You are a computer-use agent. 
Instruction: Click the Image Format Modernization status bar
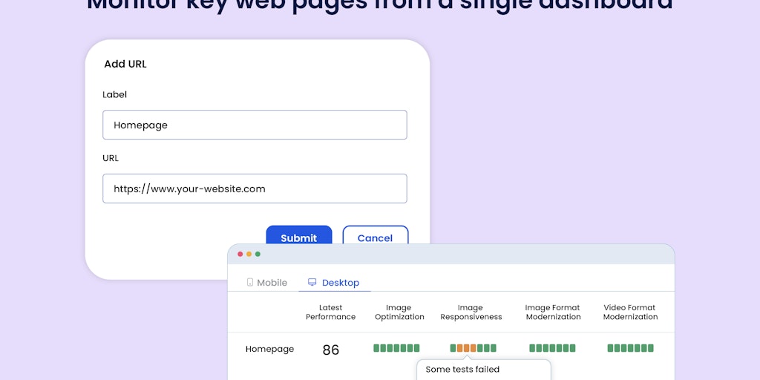click(x=552, y=348)
